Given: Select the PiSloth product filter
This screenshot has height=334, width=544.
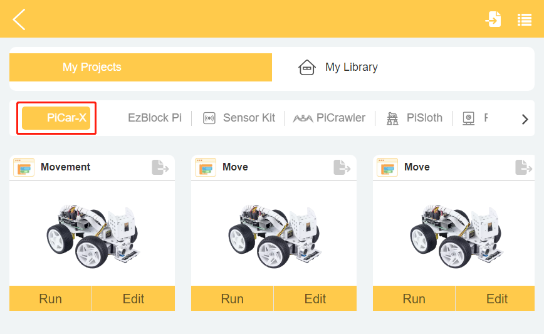Looking at the screenshot, I should click(424, 118).
